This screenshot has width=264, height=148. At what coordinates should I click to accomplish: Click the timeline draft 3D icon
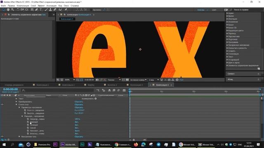[x=104, y=90]
